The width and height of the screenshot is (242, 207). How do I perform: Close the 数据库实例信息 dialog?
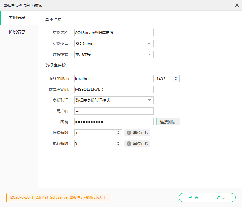237,5
